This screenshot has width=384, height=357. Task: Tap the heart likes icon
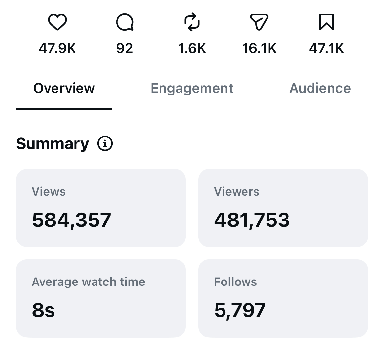[x=57, y=22]
